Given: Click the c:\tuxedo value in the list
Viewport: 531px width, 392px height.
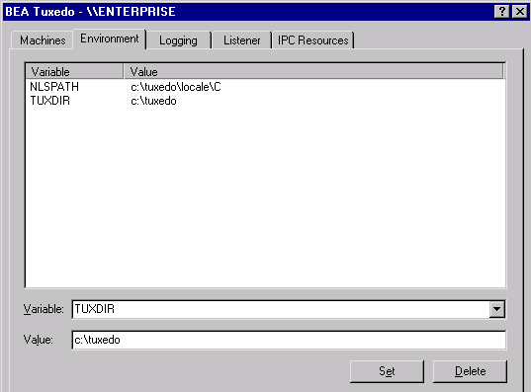Looking at the screenshot, I should (153, 101).
